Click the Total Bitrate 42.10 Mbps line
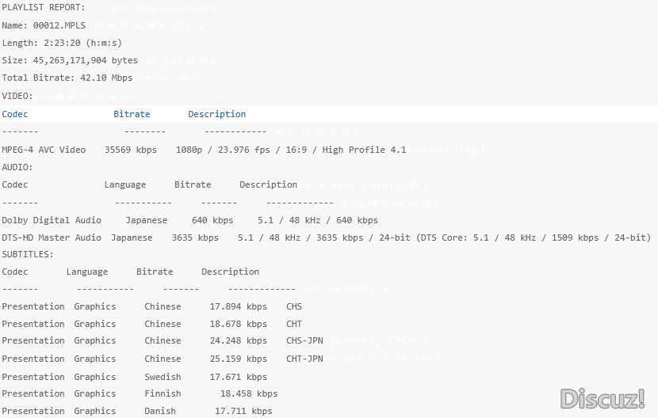This screenshot has height=418, width=658. (x=67, y=78)
